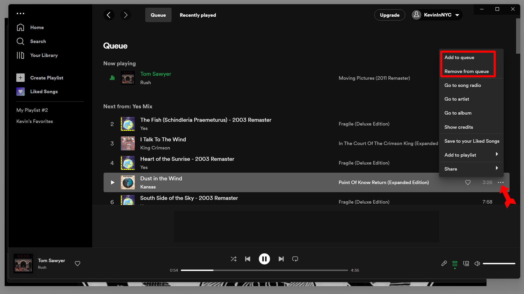Click the pause playback button
The image size is (524, 294).
(264, 258)
